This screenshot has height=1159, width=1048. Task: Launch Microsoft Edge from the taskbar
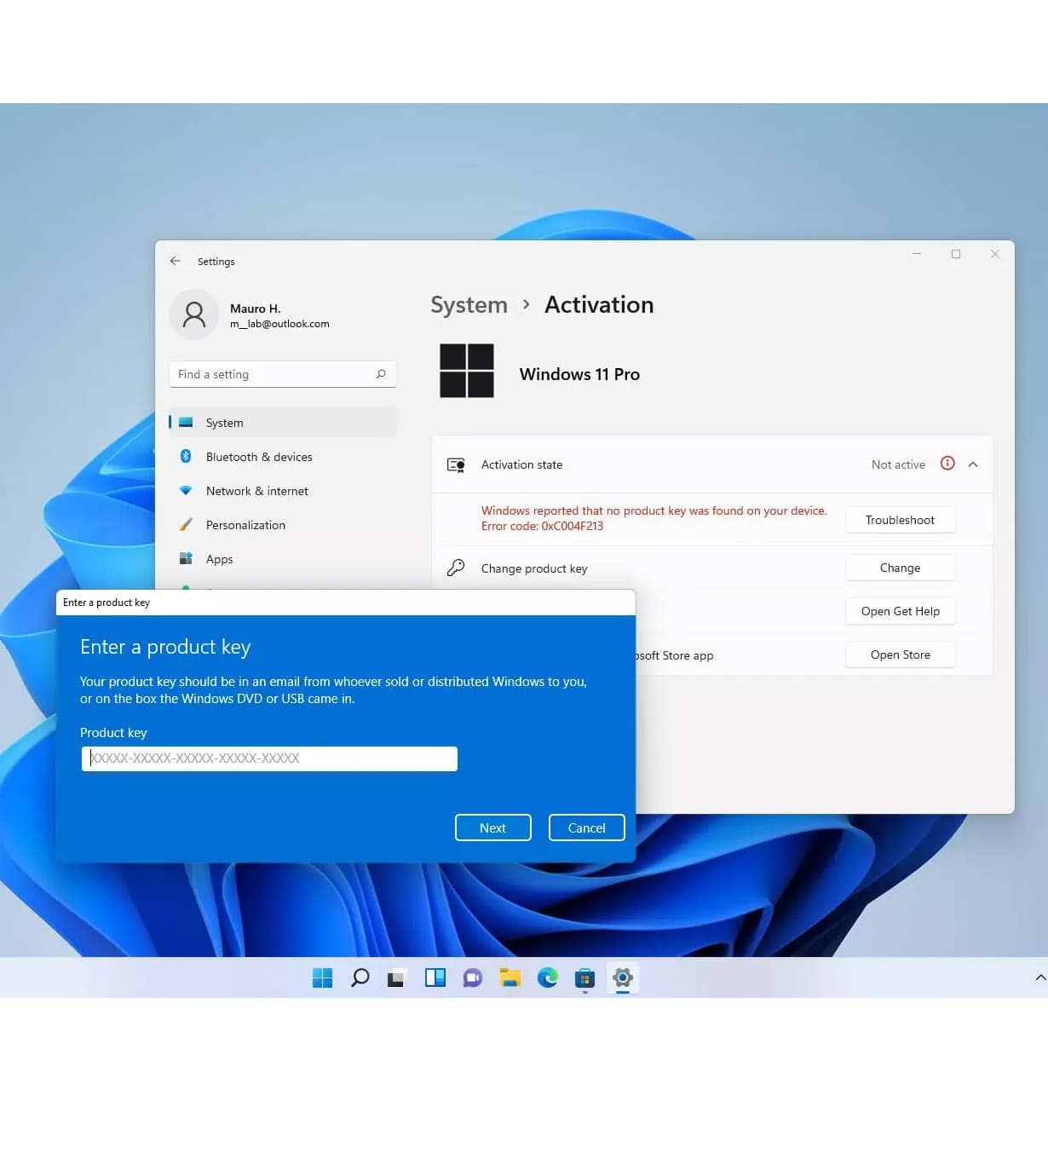(x=547, y=977)
